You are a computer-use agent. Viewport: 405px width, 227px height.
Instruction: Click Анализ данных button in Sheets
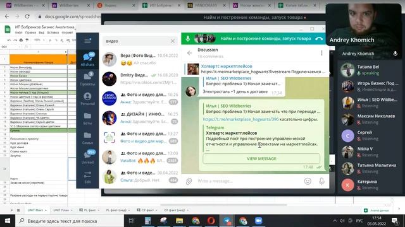[377, 210]
